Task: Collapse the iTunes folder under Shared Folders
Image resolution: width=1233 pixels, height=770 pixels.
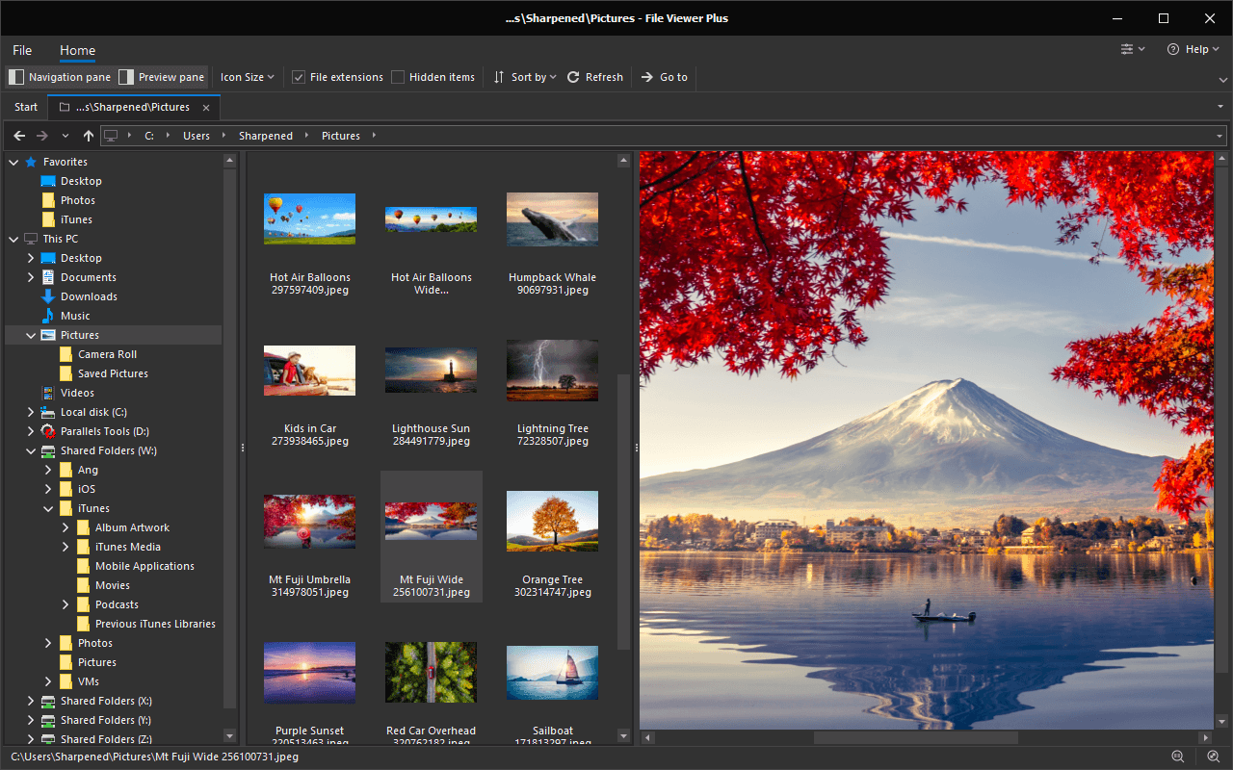Action: point(48,508)
